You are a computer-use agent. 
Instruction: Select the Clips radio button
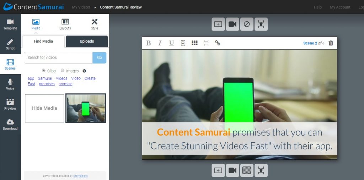pos(44,71)
